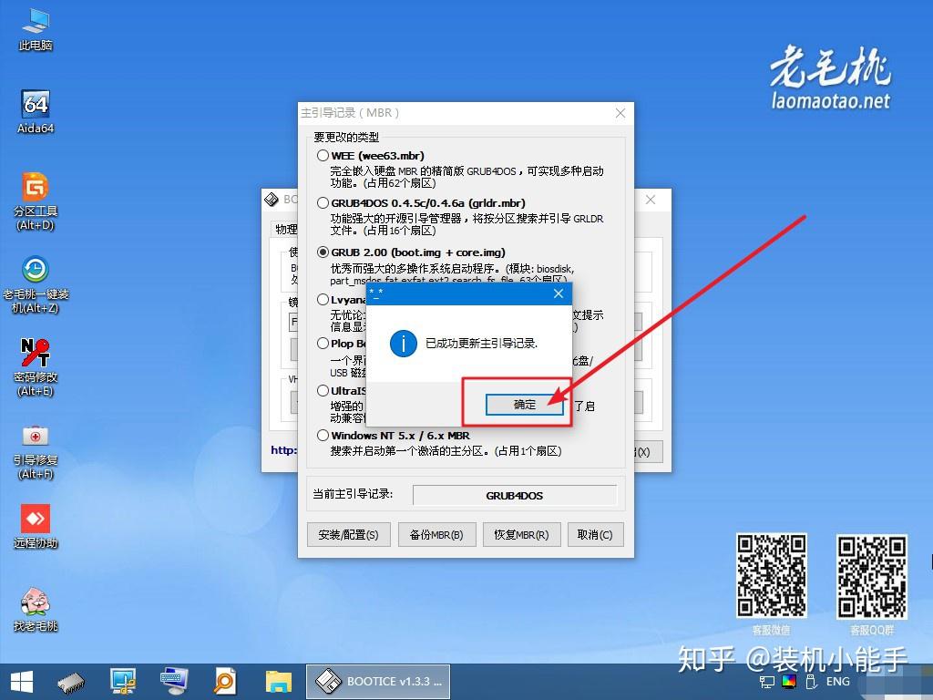Image resolution: width=933 pixels, height=700 pixels.
Task: Open the 此电脑 desktop icon
Action: [x=36, y=29]
